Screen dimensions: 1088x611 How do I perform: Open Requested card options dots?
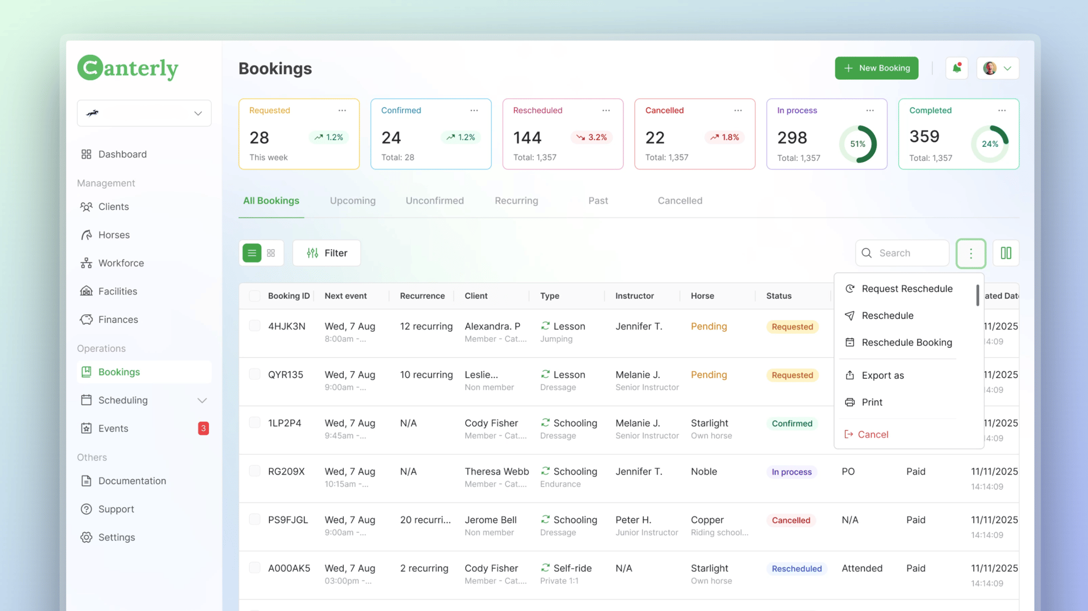pyautogui.click(x=342, y=110)
